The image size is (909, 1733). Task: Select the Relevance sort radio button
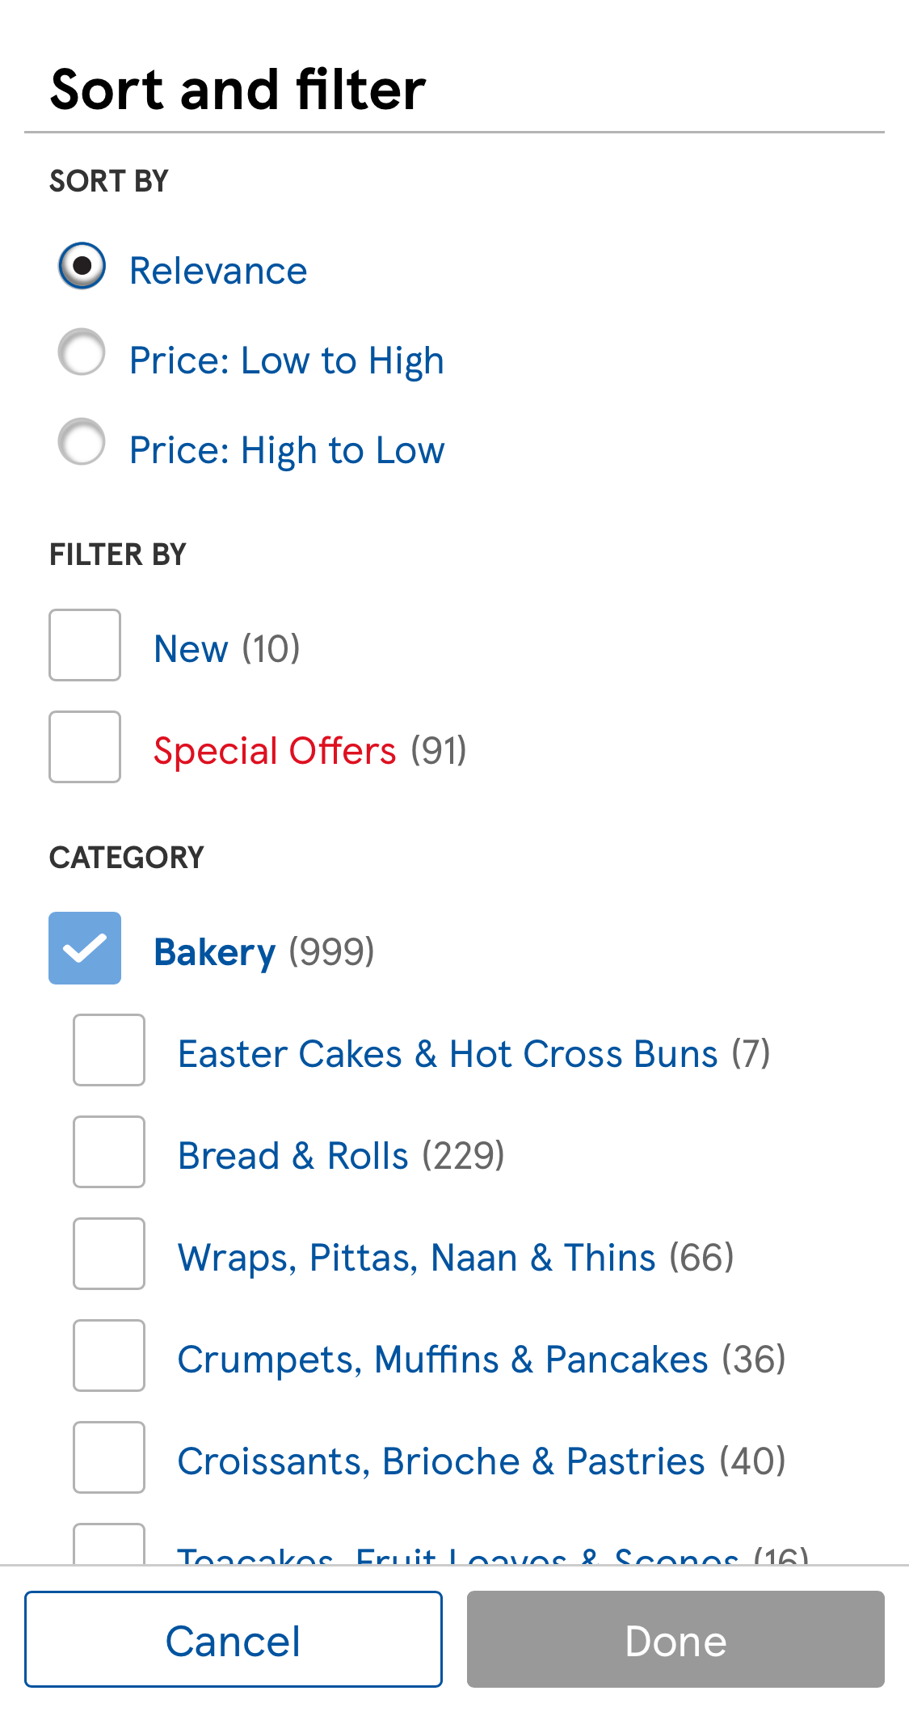pyautogui.click(x=82, y=266)
